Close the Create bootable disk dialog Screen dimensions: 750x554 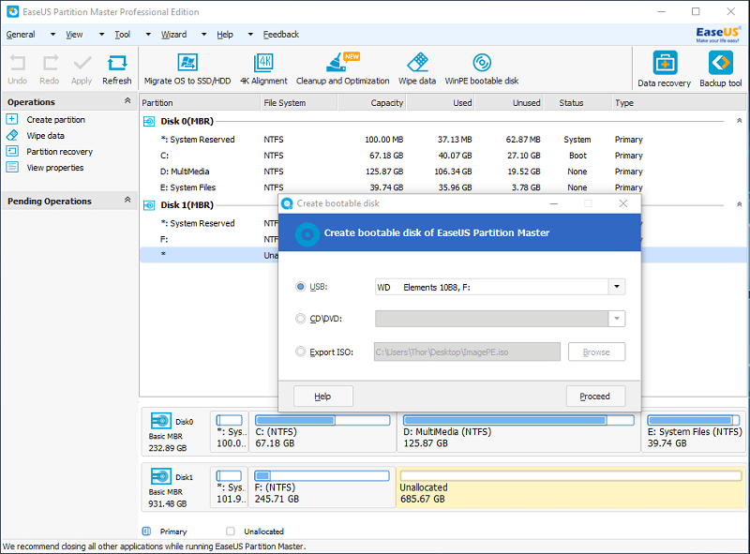(623, 203)
